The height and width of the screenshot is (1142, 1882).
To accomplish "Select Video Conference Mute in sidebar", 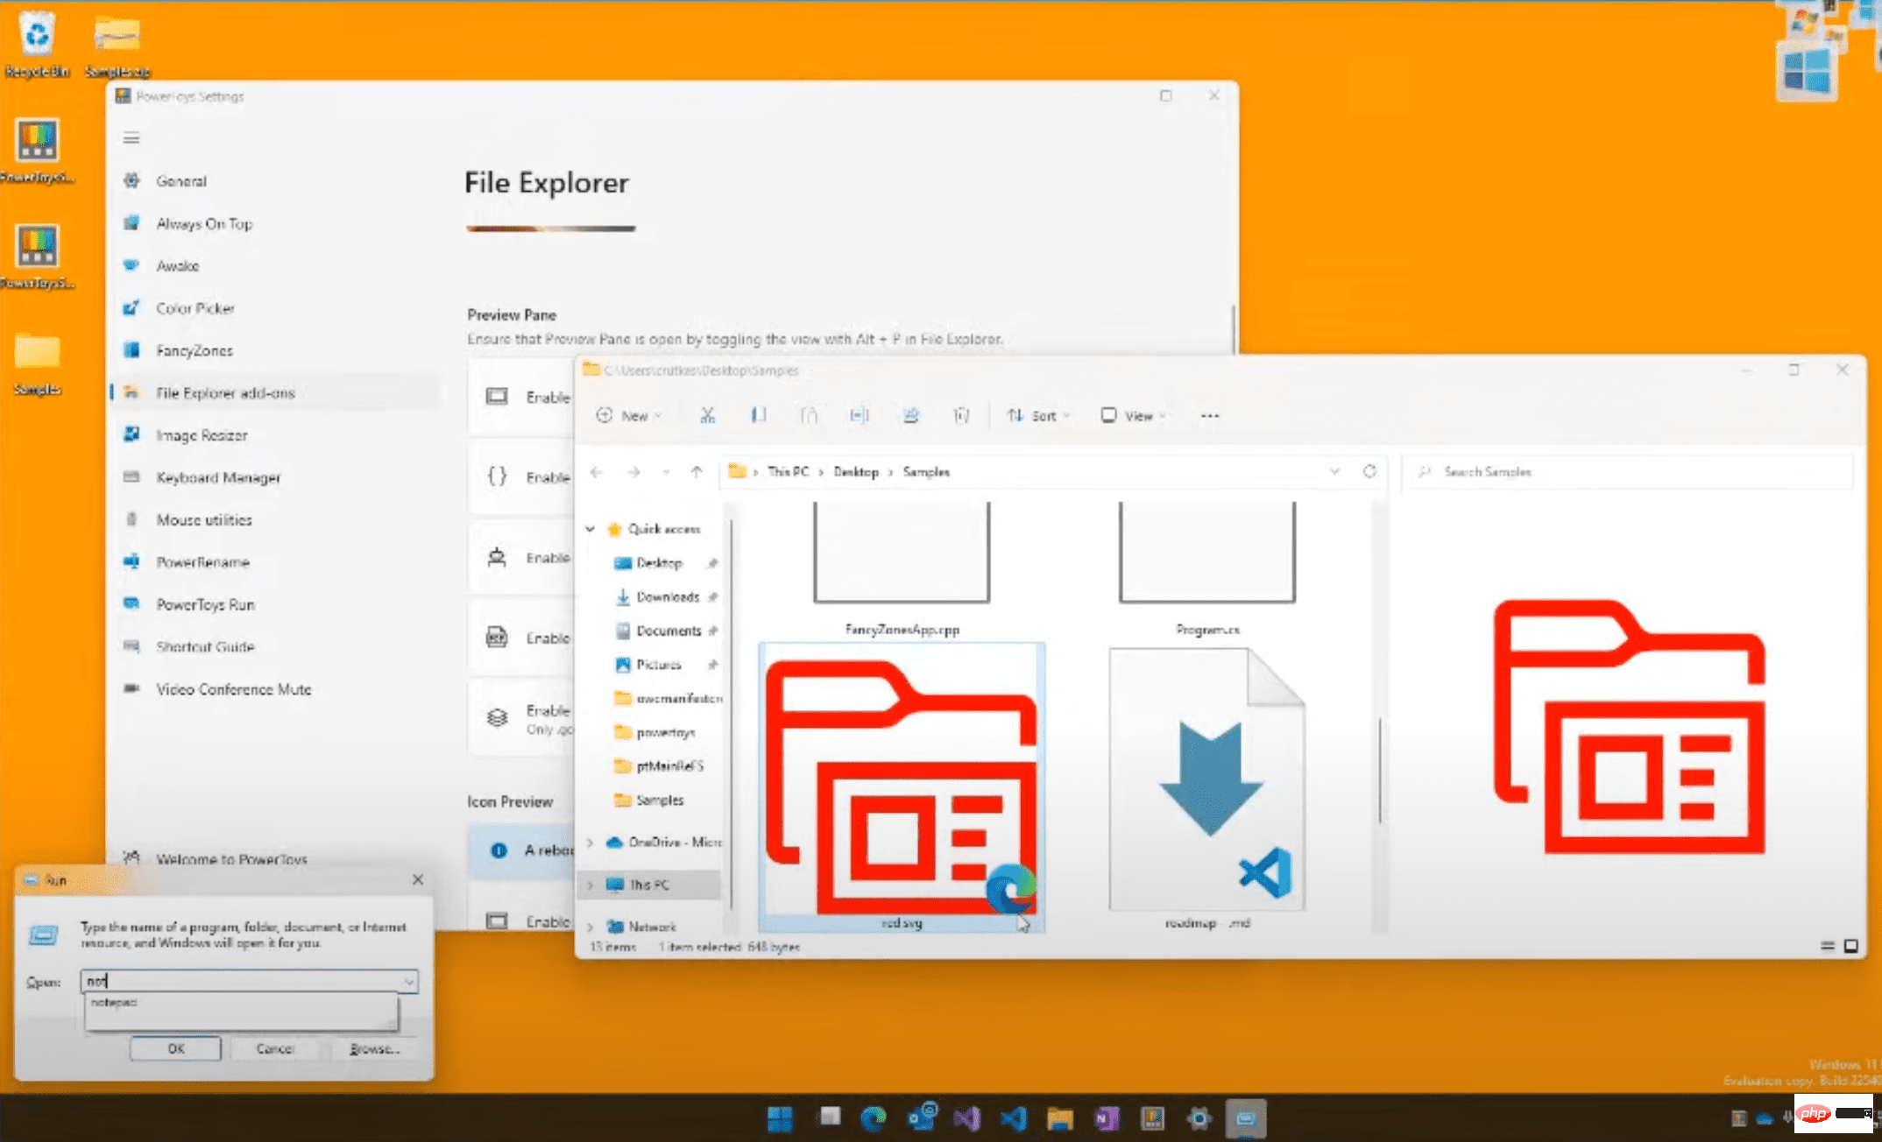I will 233,689.
